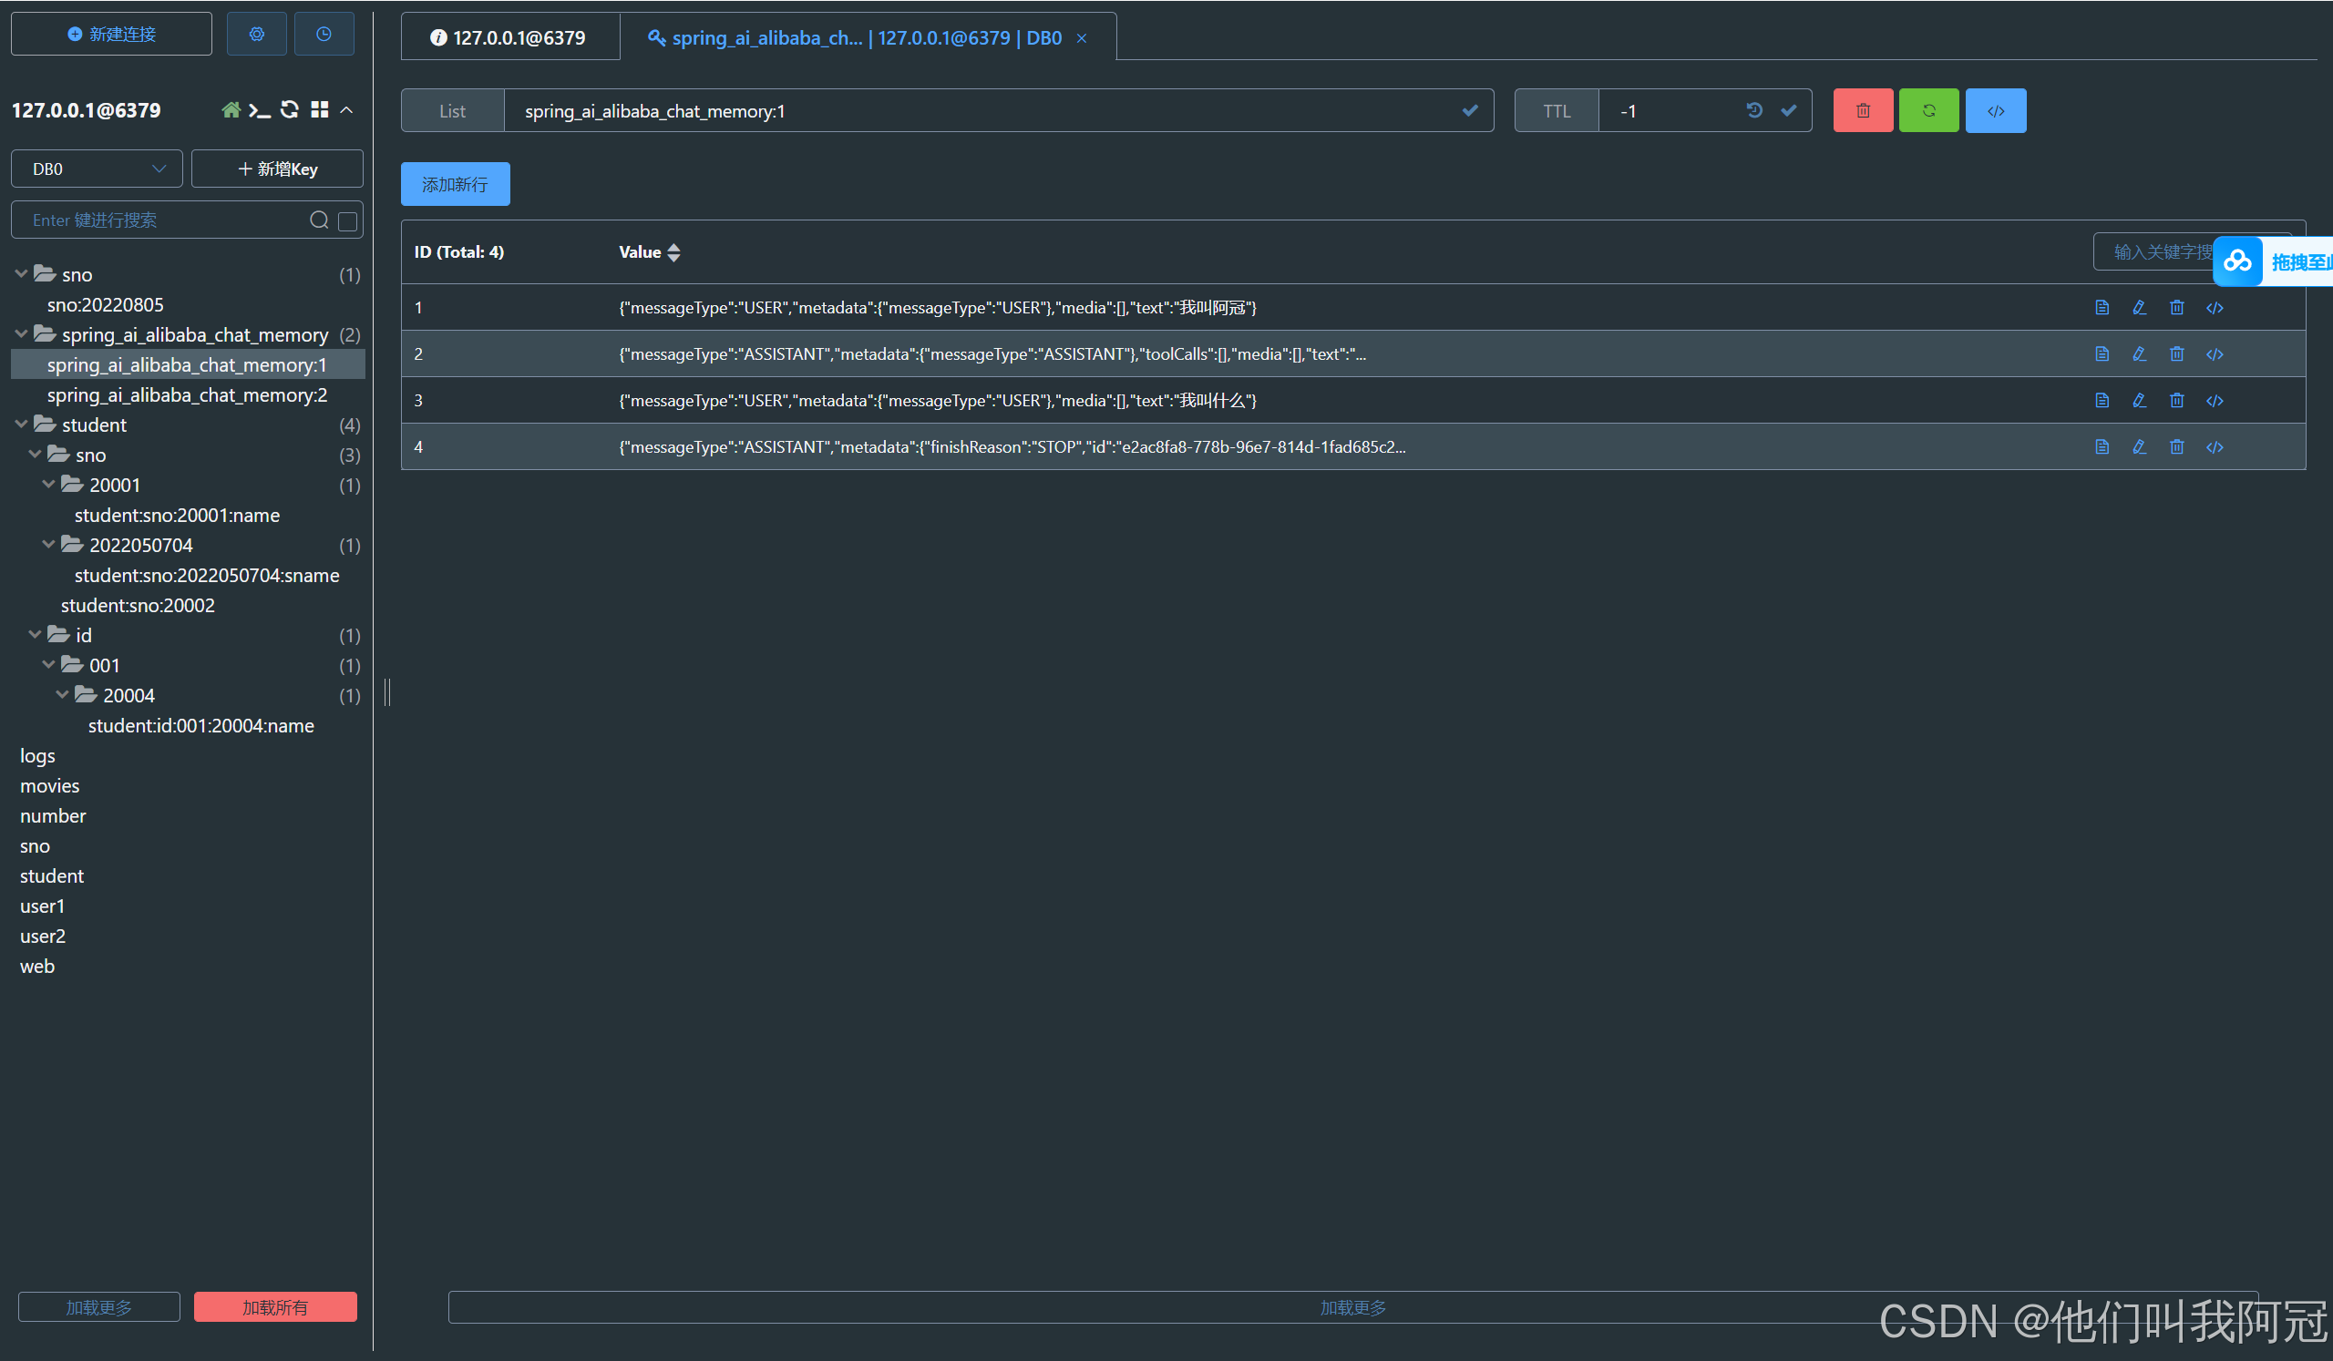Open the settings gear button
Viewport: 2333px width, 1361px height.
click(x=256, y=35)
